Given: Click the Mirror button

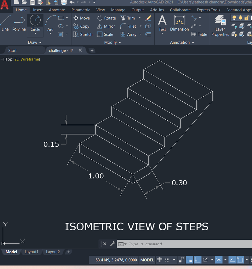Looking at the screenshot, I should click(x=106, y=26).
